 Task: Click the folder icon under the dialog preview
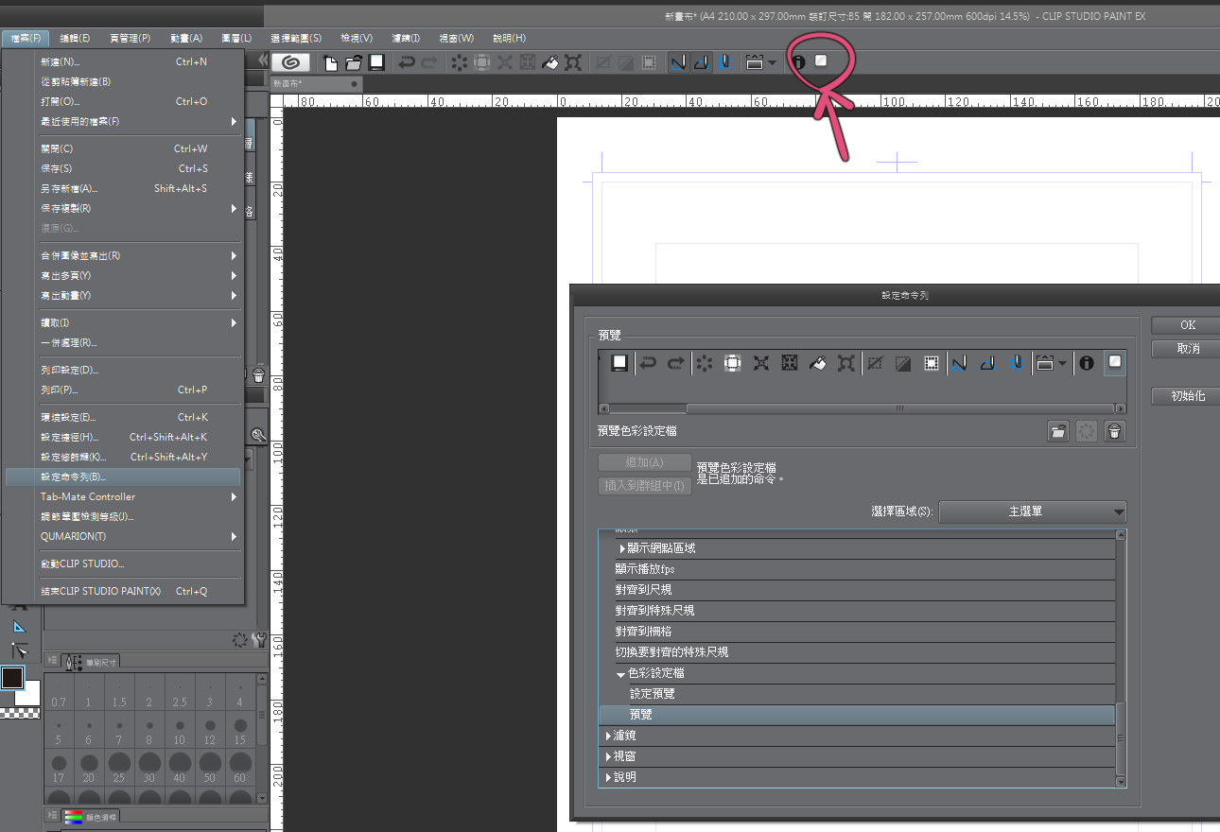(1058, 431)
